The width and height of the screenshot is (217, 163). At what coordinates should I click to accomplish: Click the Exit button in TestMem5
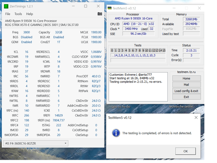click(186, 97)
